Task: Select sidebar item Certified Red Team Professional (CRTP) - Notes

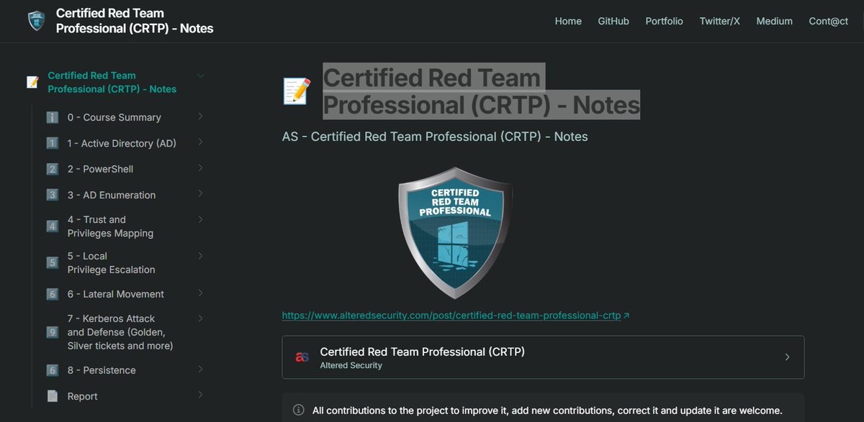Action: [x=112, y=82]
